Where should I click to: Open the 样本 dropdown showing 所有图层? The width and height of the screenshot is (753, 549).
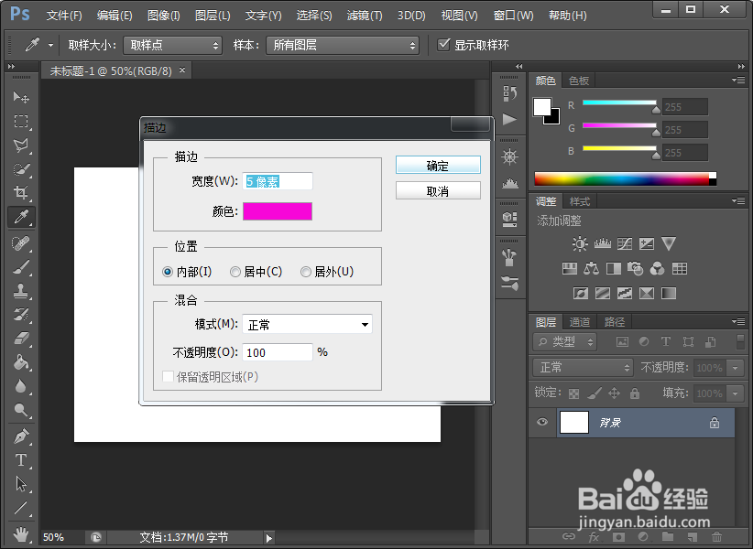[x=342, y=44]
